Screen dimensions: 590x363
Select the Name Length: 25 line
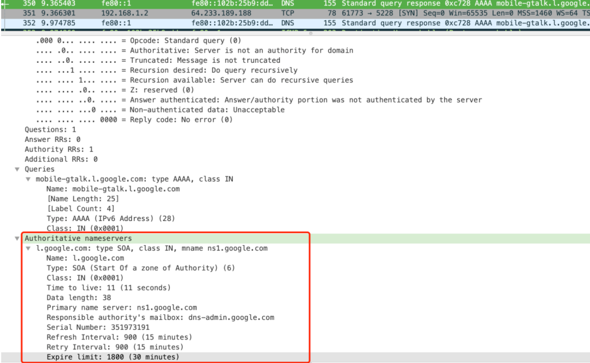pyautogui.click(x=83, y=199)
